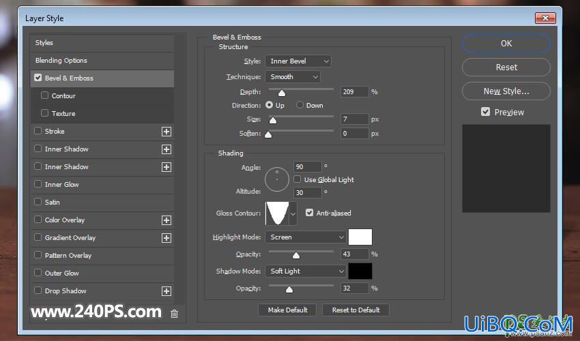Add another Gradient Overlay with plus icon
Viewport: 580px width, 341px height.
click(166, 238)
